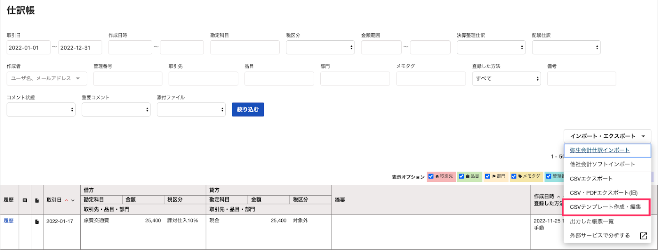Focus the 取引先 filter input
This screenshot has height=250, width=658.
pos(203,79)
